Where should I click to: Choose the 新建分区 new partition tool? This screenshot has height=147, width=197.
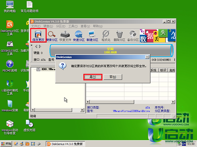92,36
